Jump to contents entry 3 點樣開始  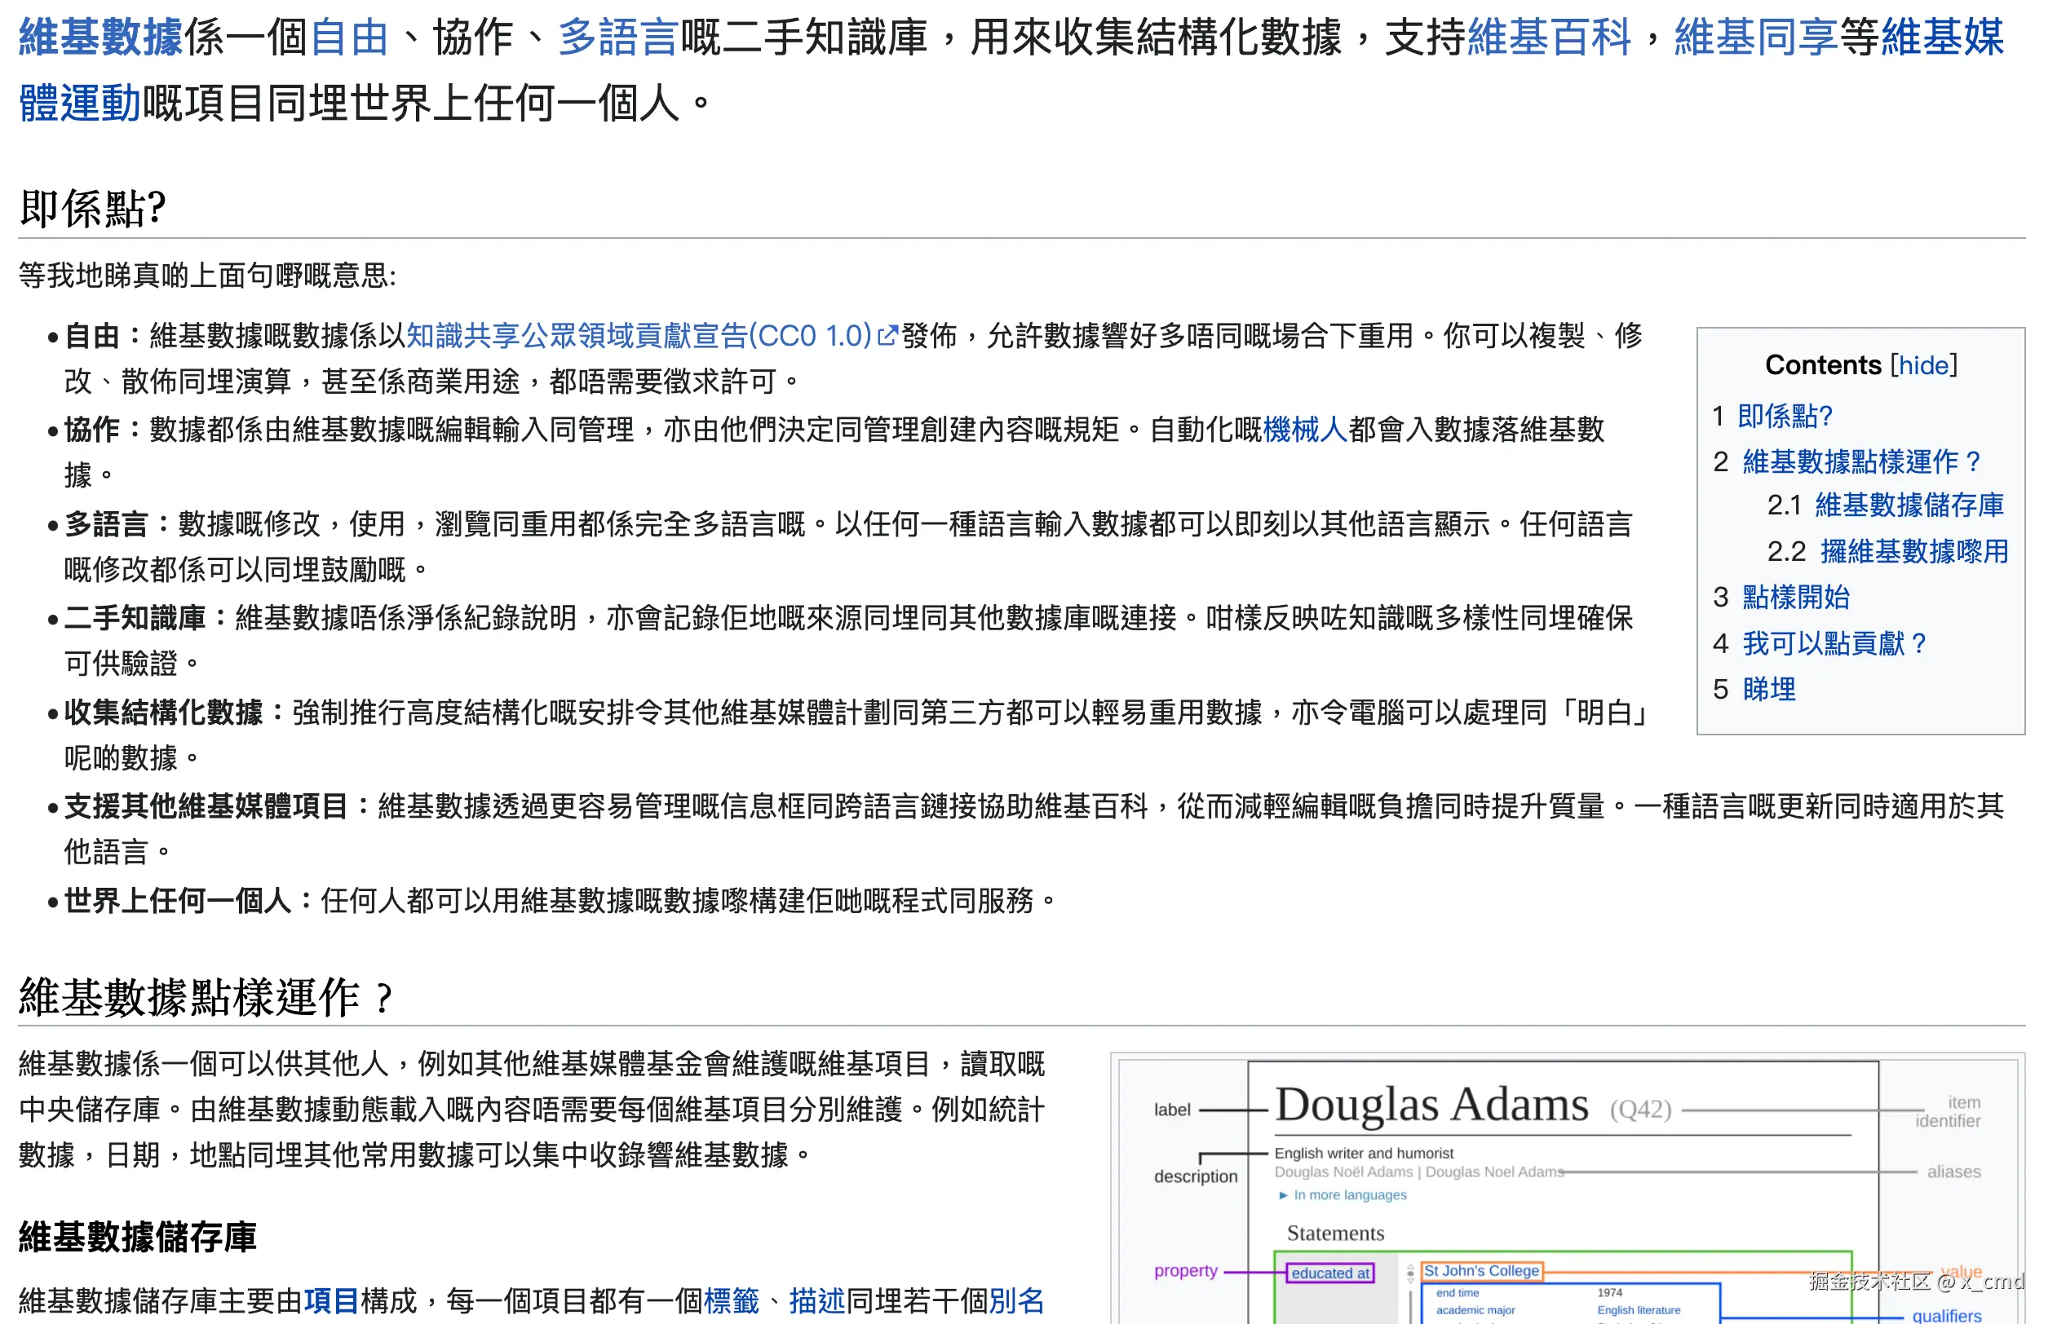click(1795, 597)
